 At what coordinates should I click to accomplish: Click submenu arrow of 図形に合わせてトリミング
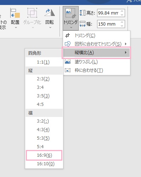(x=126, y=44)
